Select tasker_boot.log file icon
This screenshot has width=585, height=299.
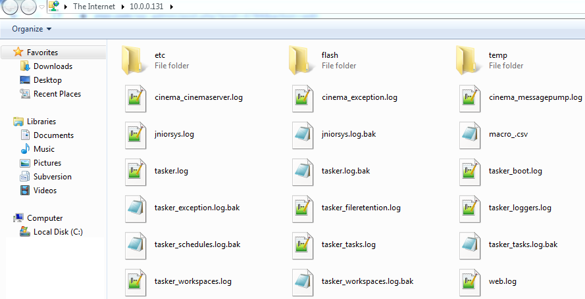point(469,172)
